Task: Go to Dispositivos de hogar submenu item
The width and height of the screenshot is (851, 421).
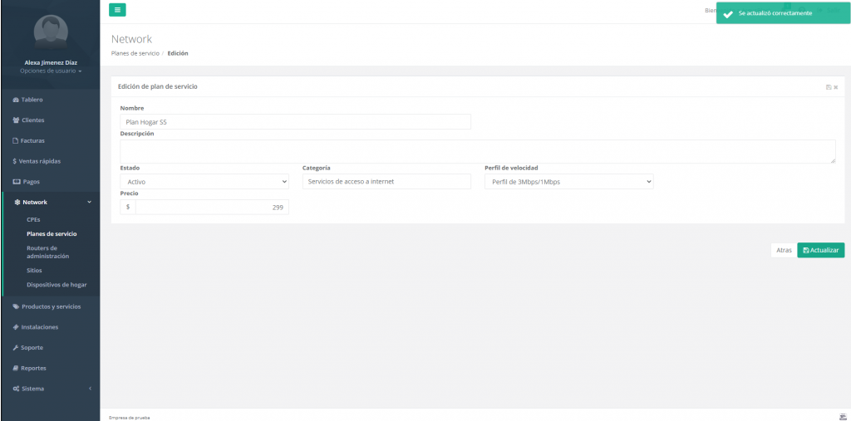Action: point(57,285)
